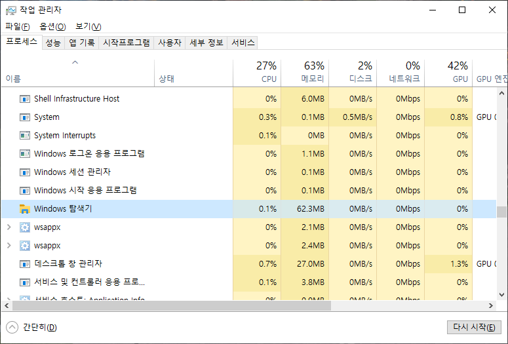Screen dimensions: 508x344
Task: Click the horizontal scrollbar thumb
Action: [x=172, y=305]
